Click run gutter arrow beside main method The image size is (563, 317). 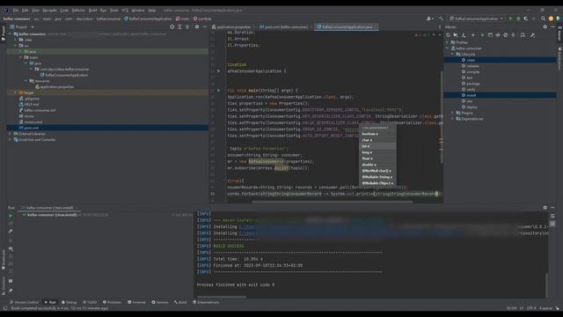point(219,91)
